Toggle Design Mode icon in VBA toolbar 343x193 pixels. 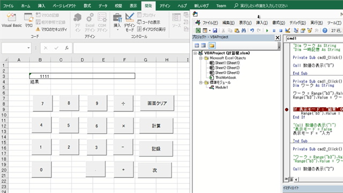pyautogui.click(x=288, y=31)
